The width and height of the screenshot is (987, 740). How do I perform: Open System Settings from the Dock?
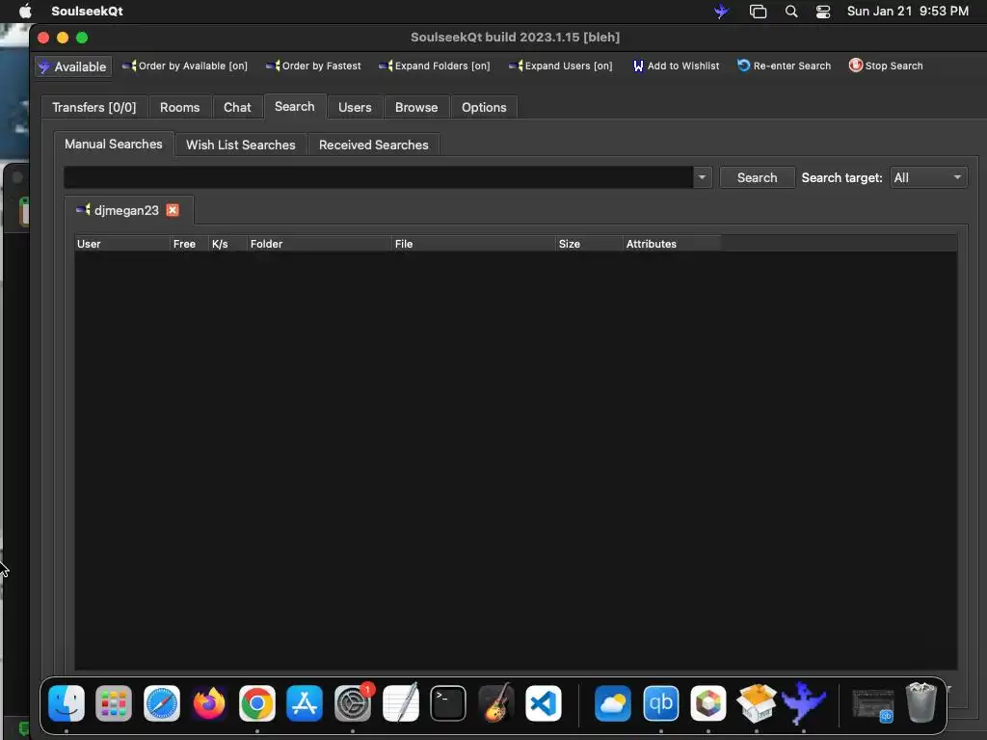click(353, 703)
